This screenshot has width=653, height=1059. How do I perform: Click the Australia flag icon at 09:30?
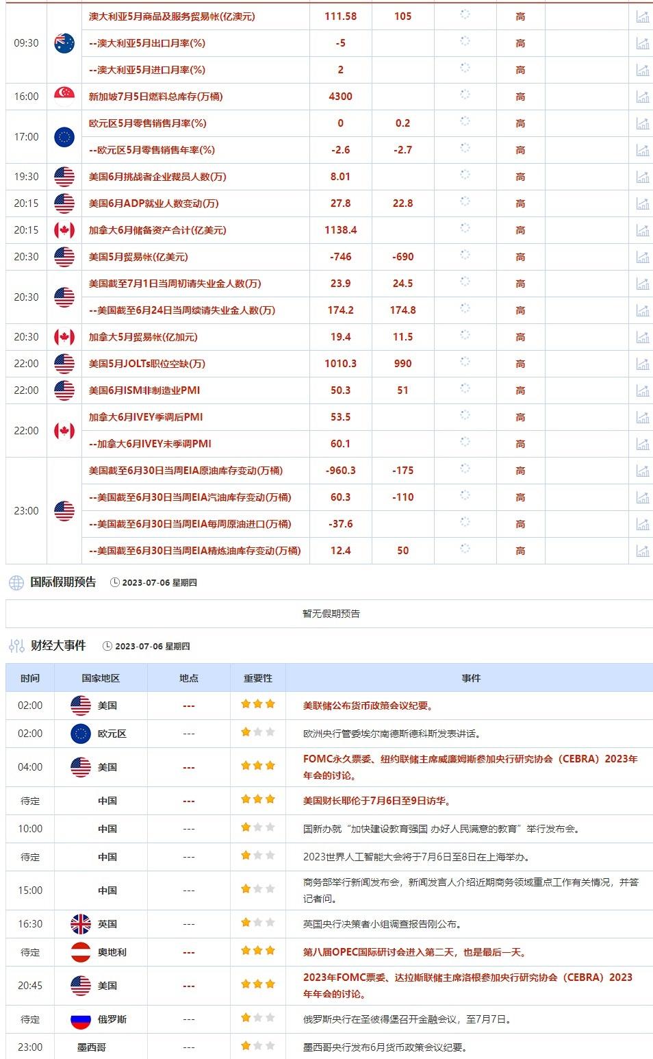pos(64,43)
